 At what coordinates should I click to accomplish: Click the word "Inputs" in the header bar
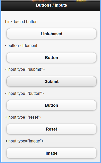[x=61, y=5]
